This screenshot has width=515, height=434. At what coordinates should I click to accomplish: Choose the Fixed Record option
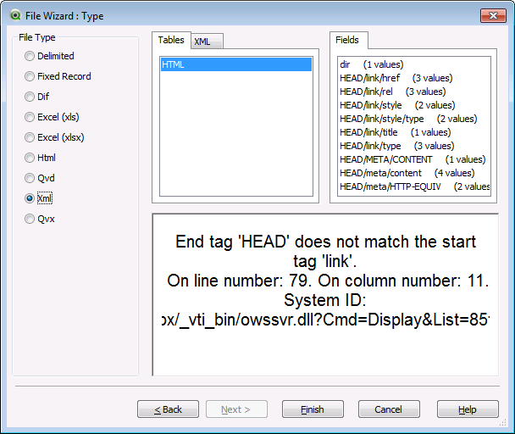[58, 76]
